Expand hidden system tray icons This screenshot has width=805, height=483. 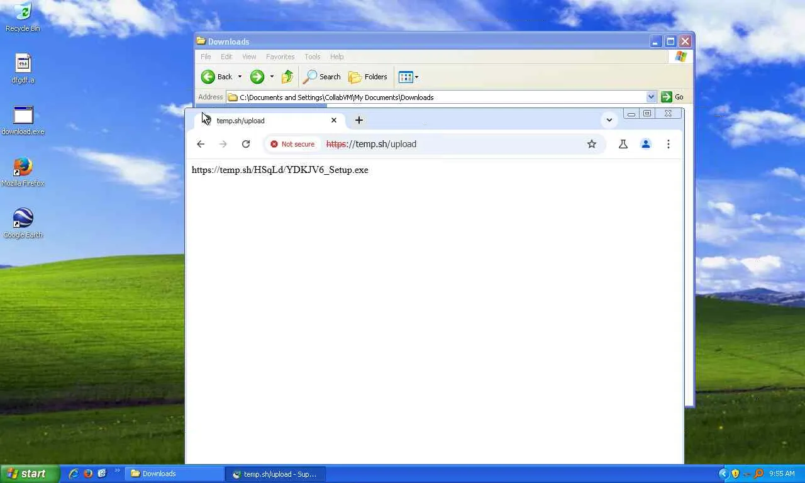723,474
